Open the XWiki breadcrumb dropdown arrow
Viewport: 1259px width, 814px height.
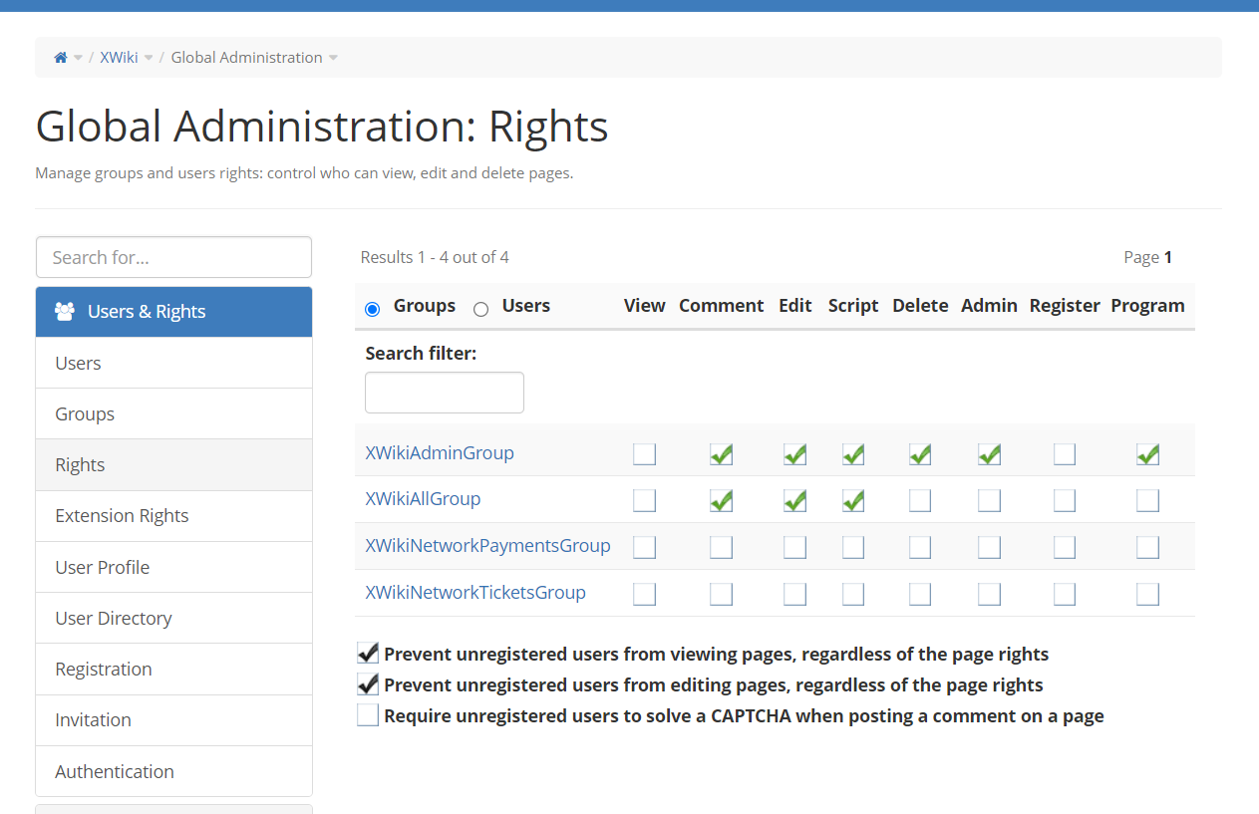click(x=149, y=58)
